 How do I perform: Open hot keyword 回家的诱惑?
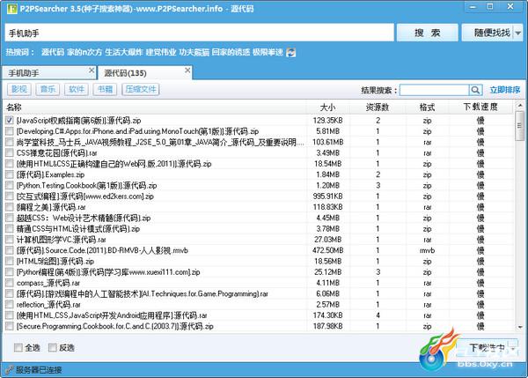pos(231,52)
